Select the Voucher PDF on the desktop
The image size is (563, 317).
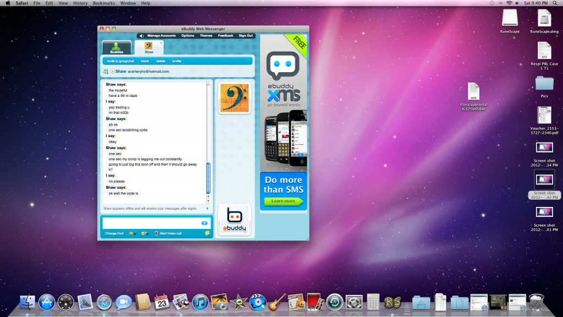(544, 121)
